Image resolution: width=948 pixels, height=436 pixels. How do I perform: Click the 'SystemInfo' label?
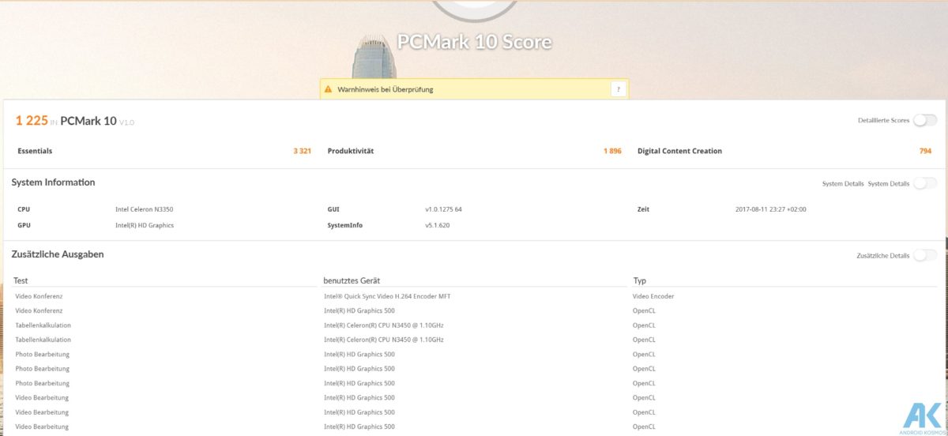pyautogui.click(x=344, y=225)
